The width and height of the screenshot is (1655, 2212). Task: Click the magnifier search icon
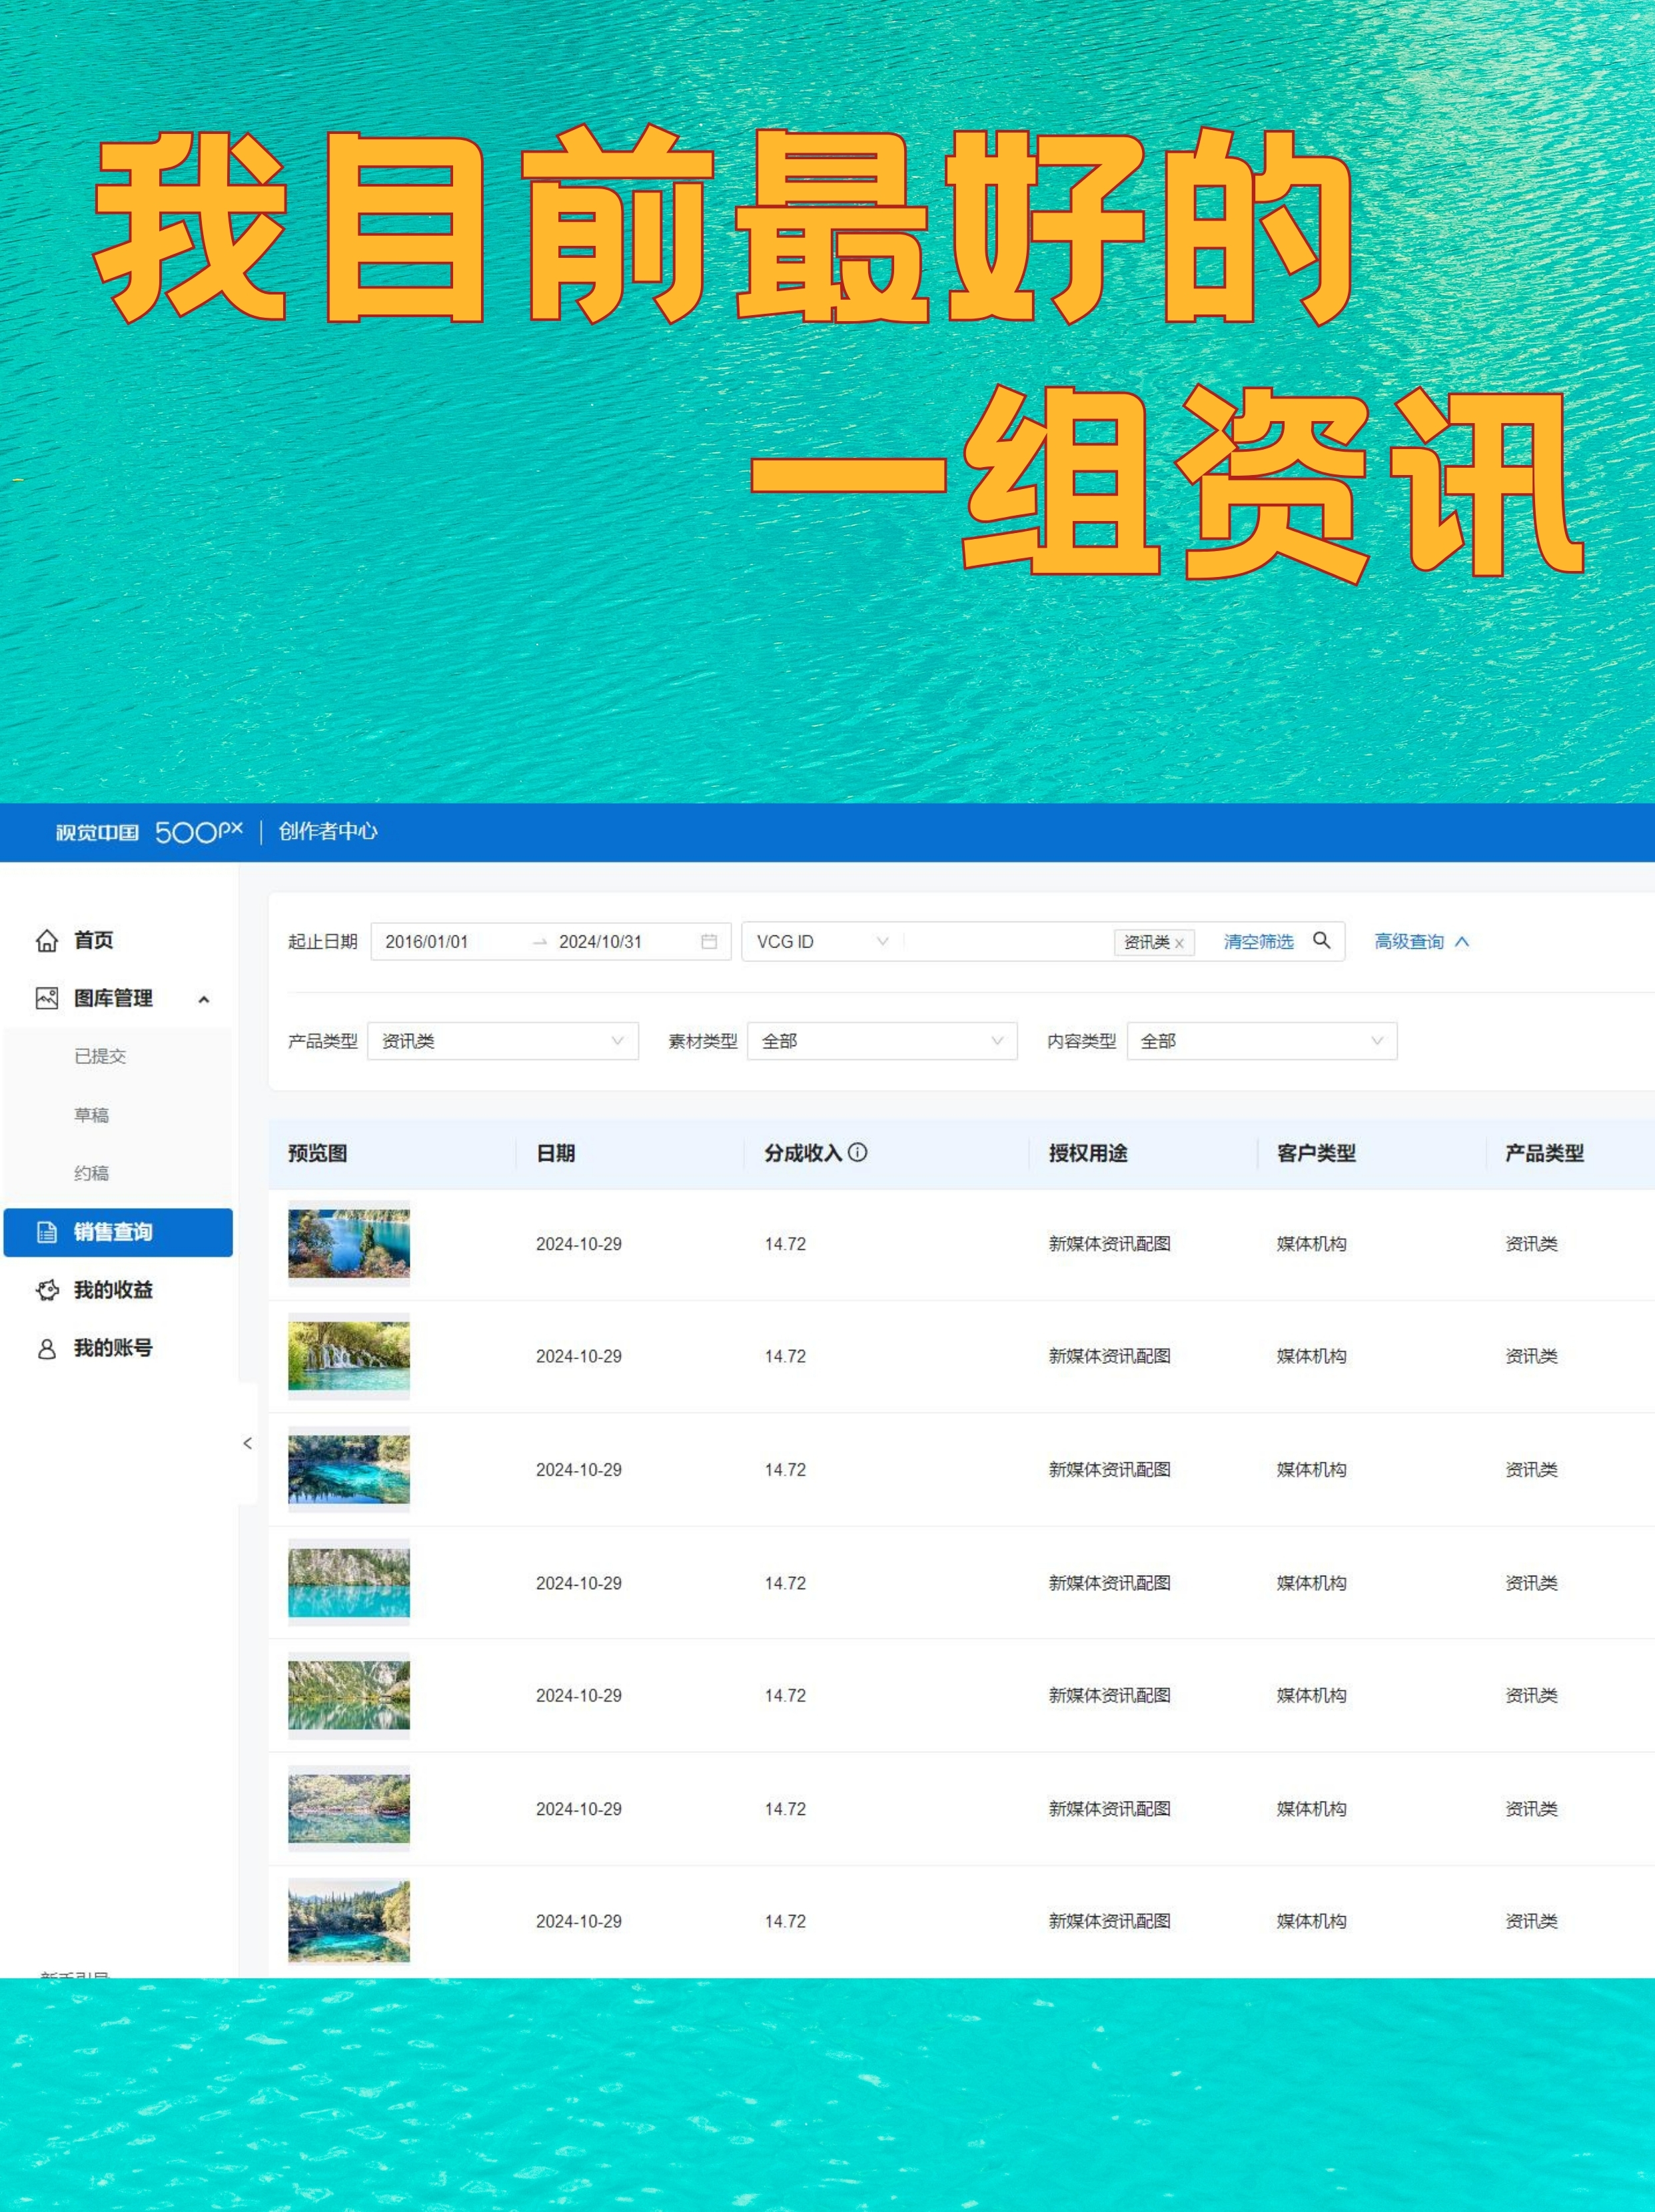pyautogui.click(x=1321, y=940)
